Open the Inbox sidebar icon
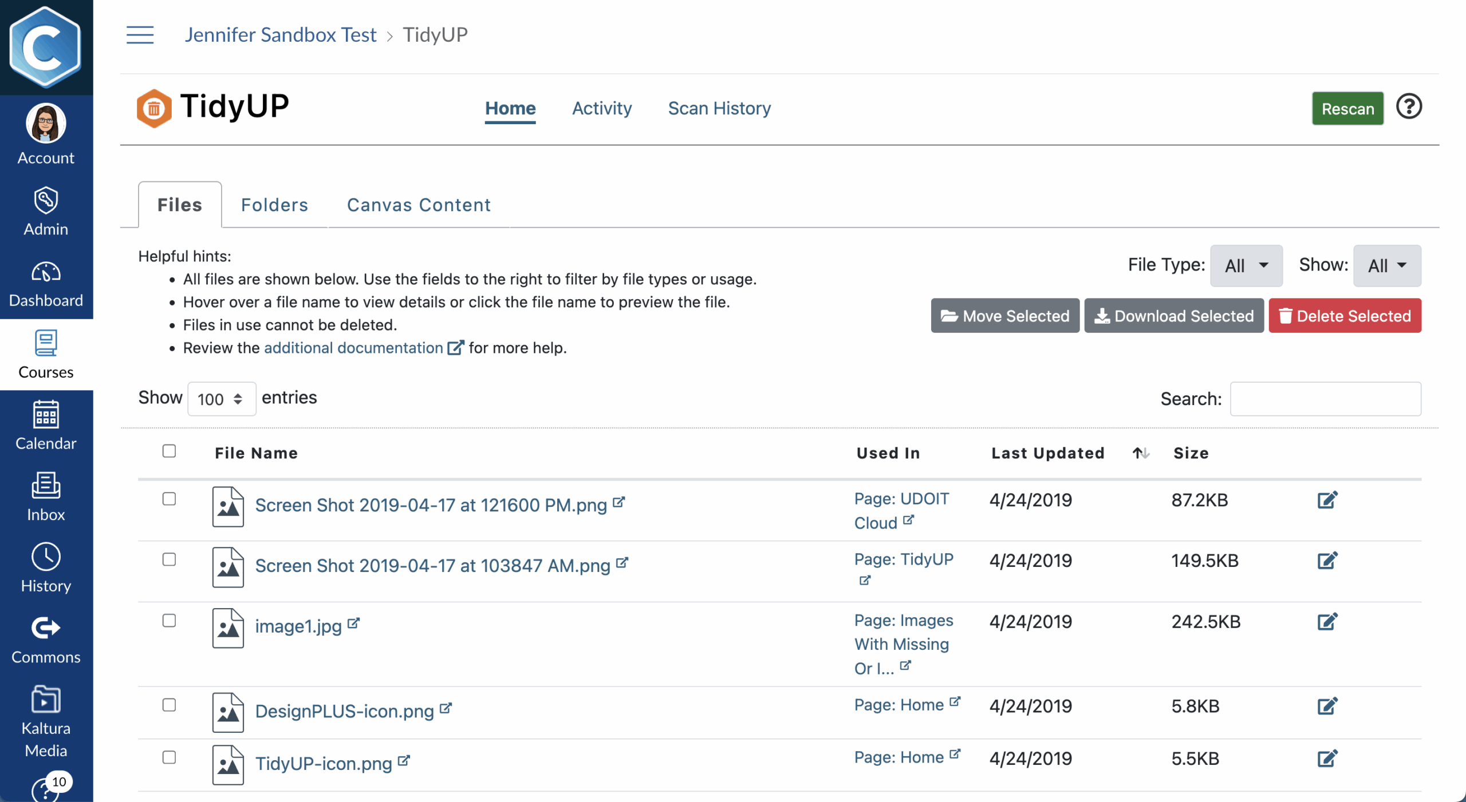The image size is (1466, 802). click(x=46, y=497)
